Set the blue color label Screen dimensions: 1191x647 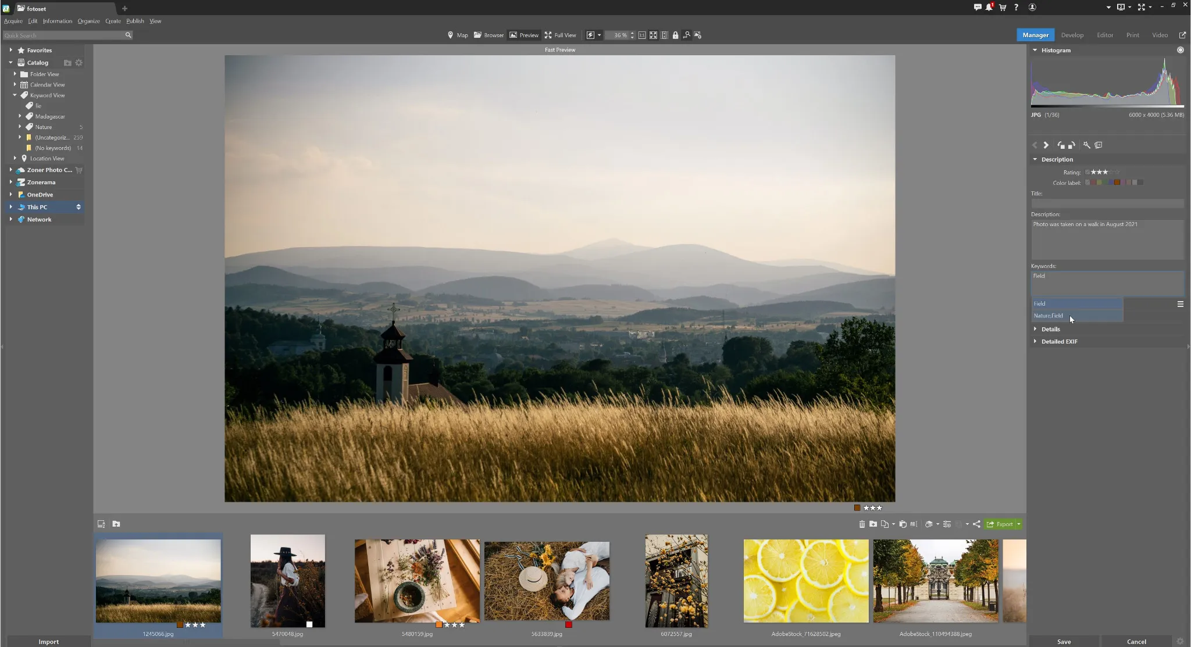pyautogui.click(x=1111, y=182)
